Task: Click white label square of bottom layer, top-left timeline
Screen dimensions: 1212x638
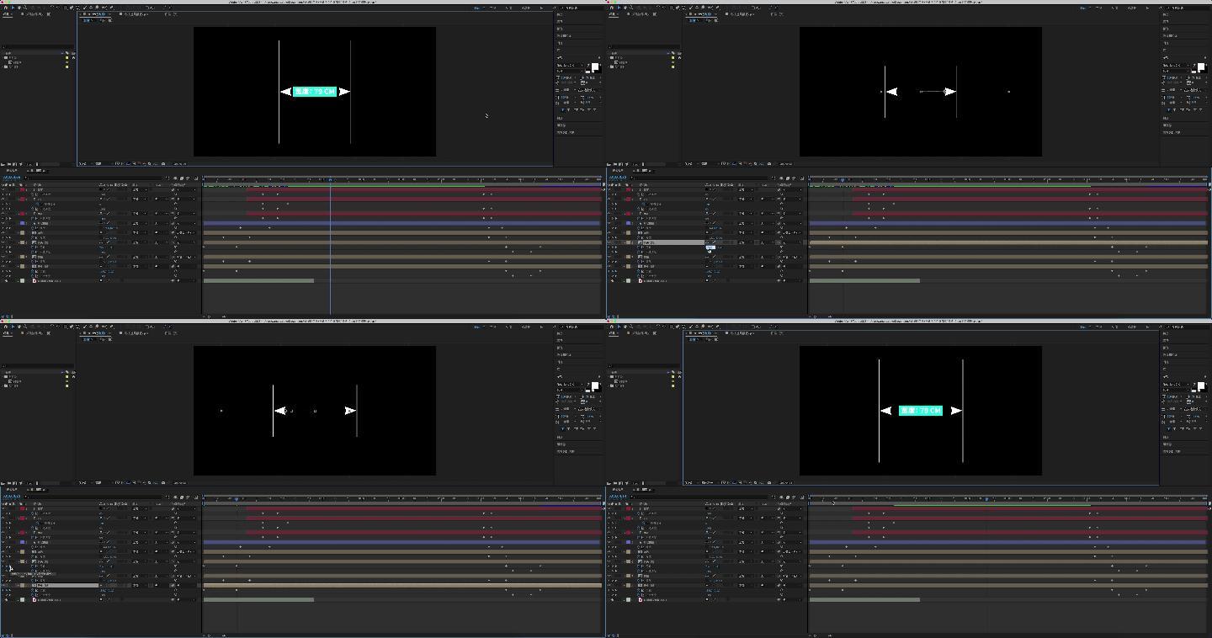Action: 23,280
